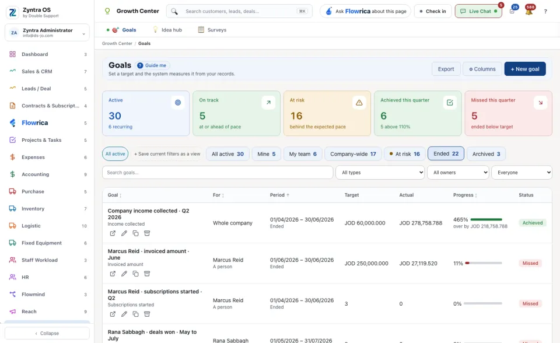Screen dimensions: 560x343
Task: Click the Search goals input field
Action: point(218,173)
